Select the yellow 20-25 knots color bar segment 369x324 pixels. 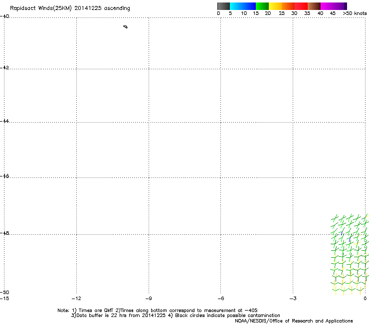pos(275,6)
